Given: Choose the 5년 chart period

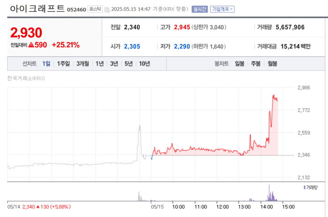Looking at the screenshot, I should tap(129, 64).
